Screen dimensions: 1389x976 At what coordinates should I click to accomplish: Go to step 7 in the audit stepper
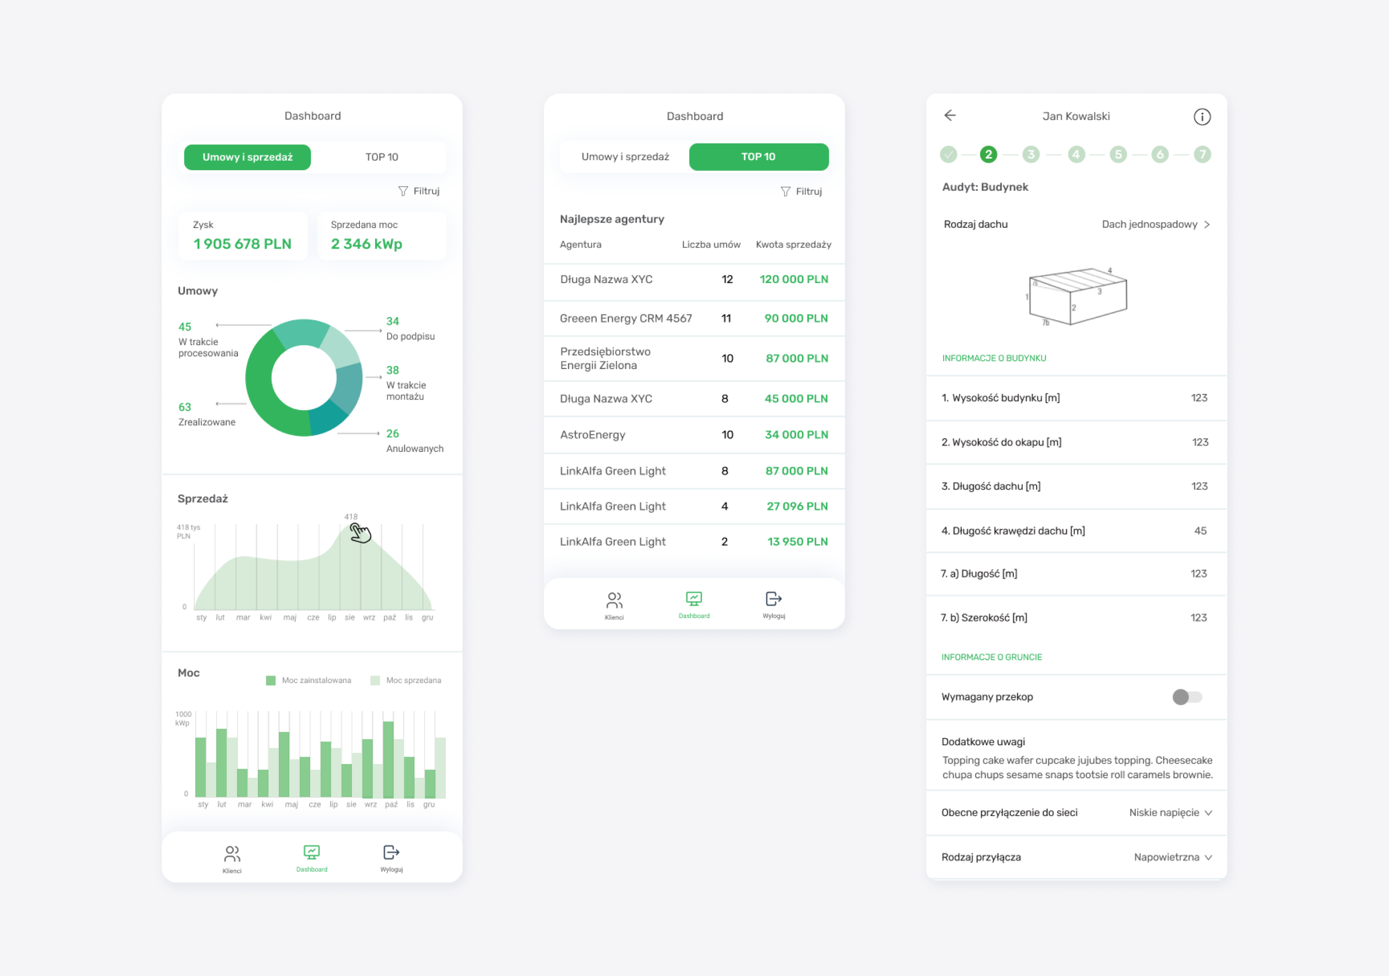pyautogui.click(x=1202, y=155)
